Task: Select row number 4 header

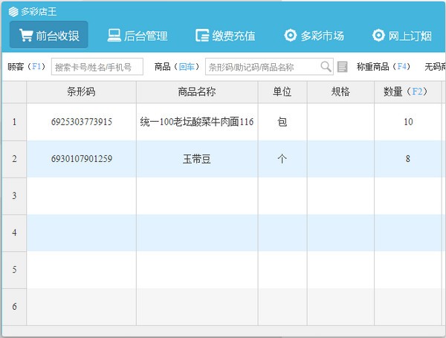Action: [x=15, y=233]
